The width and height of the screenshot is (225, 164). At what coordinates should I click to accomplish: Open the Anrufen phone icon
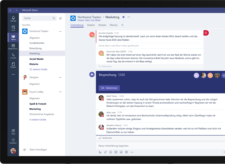[x=13, y=56]
